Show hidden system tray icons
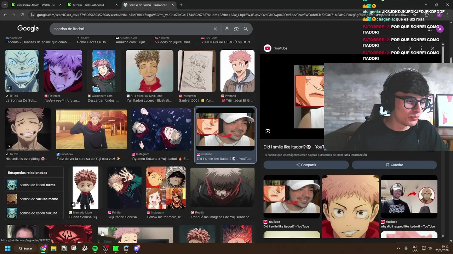This screenshot has width=453, height=254. pos(398,248)
